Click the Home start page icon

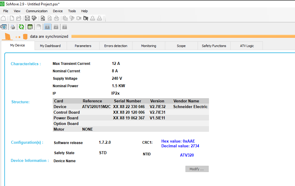coord(3,18)
